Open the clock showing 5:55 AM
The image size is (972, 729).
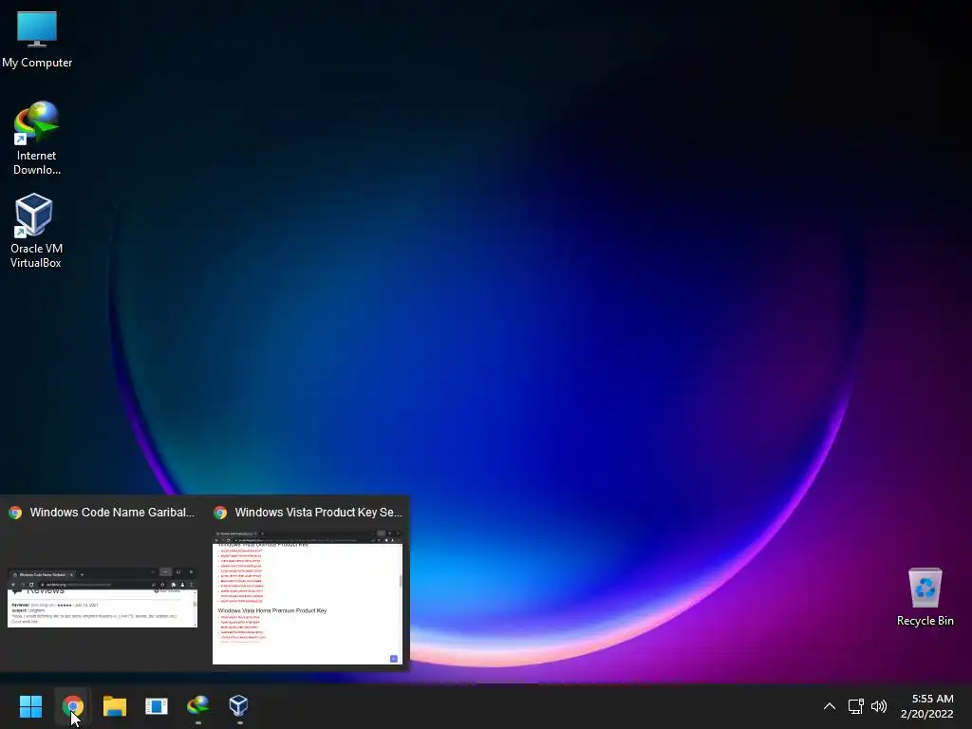(926, 706)
